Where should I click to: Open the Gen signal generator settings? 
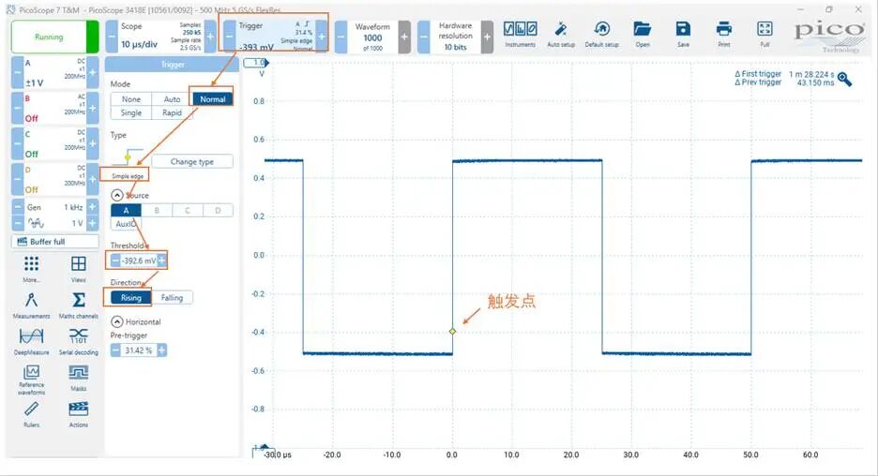[54, 207]
